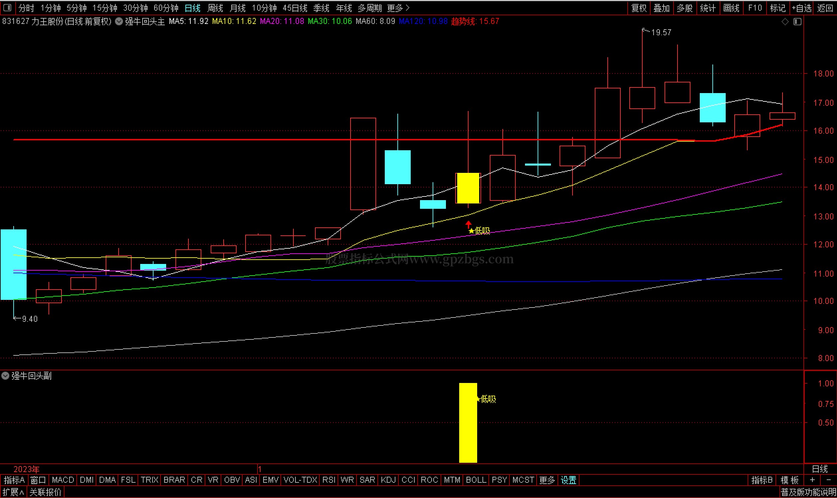Select the CCI indicator
This screenshot has height=499, width=837.
[408, 480]
